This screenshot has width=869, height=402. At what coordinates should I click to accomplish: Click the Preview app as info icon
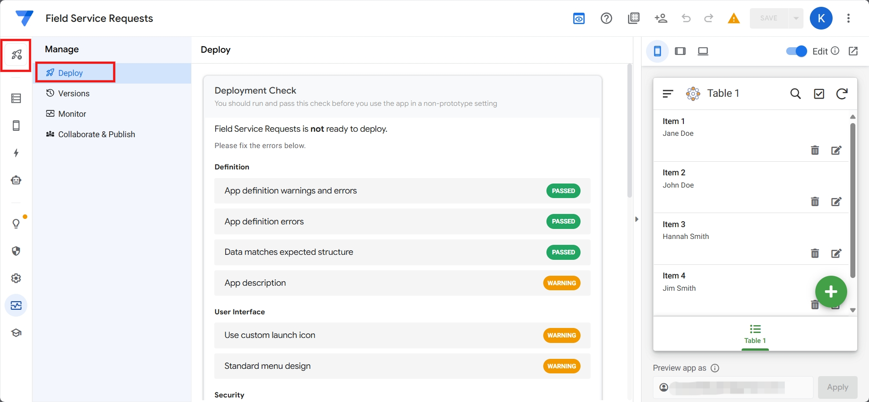[x=715, y=368]
